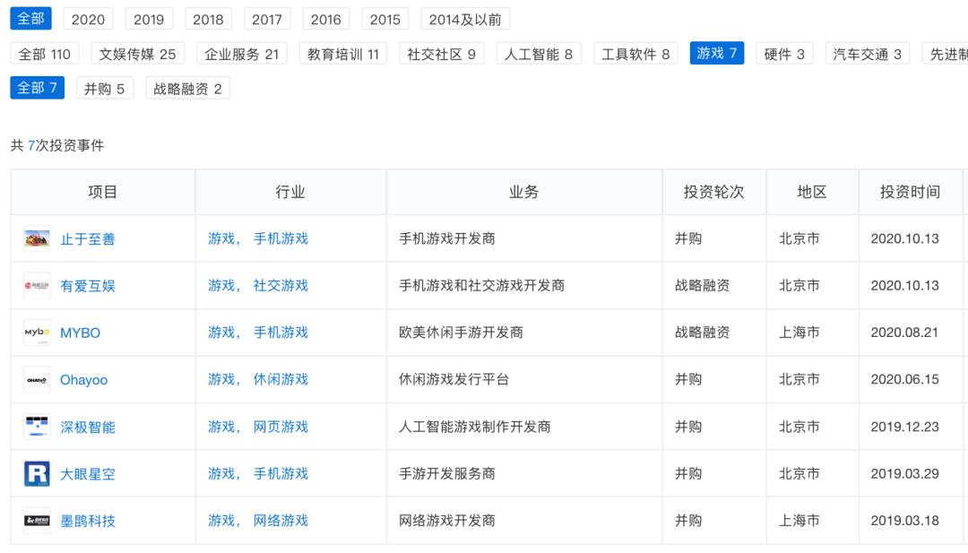This screenshot has width=968, height=553.
Task: Click 社交游戏 link in 有爱互娱 row
Action: 281,286
